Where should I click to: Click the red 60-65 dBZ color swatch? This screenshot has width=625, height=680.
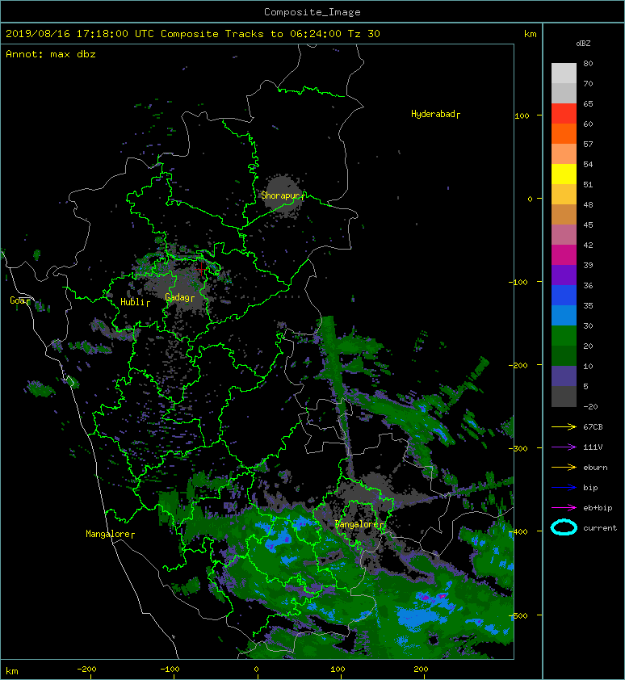(x=564, y=114)
